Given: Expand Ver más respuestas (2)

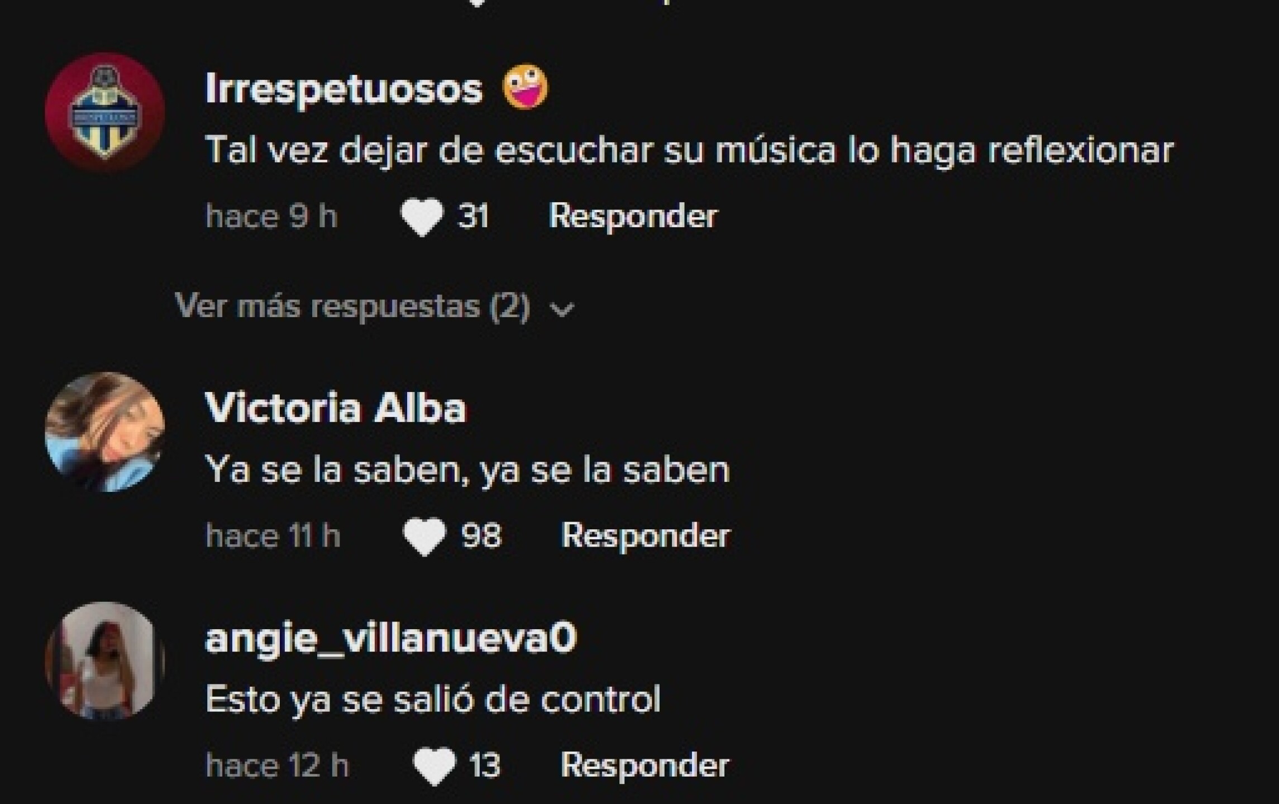Looking at the screenshot, I should tap(374, 307).
